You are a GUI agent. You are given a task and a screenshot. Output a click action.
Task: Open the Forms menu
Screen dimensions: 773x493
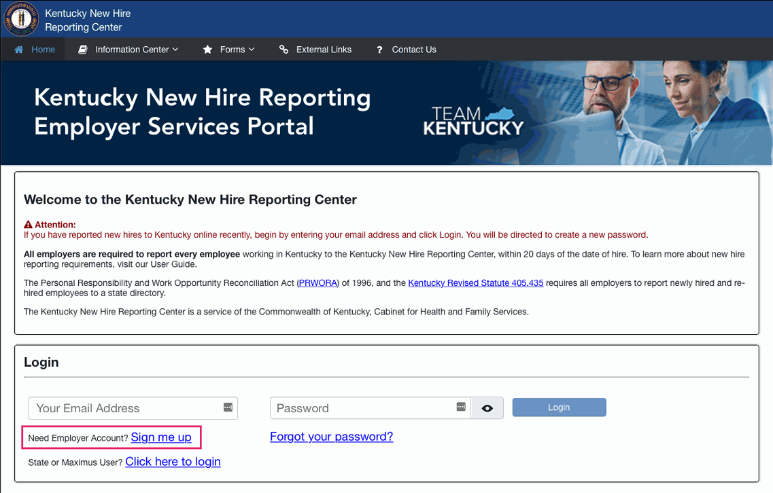(x=229, y=50)
